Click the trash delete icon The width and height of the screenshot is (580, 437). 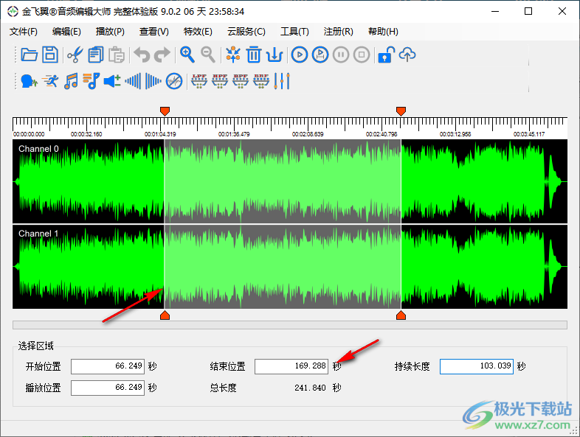tap(254, 55)
